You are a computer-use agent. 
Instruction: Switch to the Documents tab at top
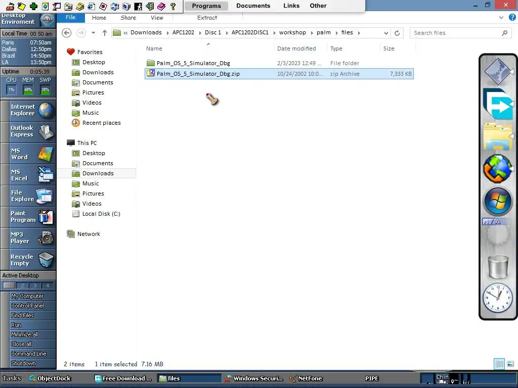point(253,6)
